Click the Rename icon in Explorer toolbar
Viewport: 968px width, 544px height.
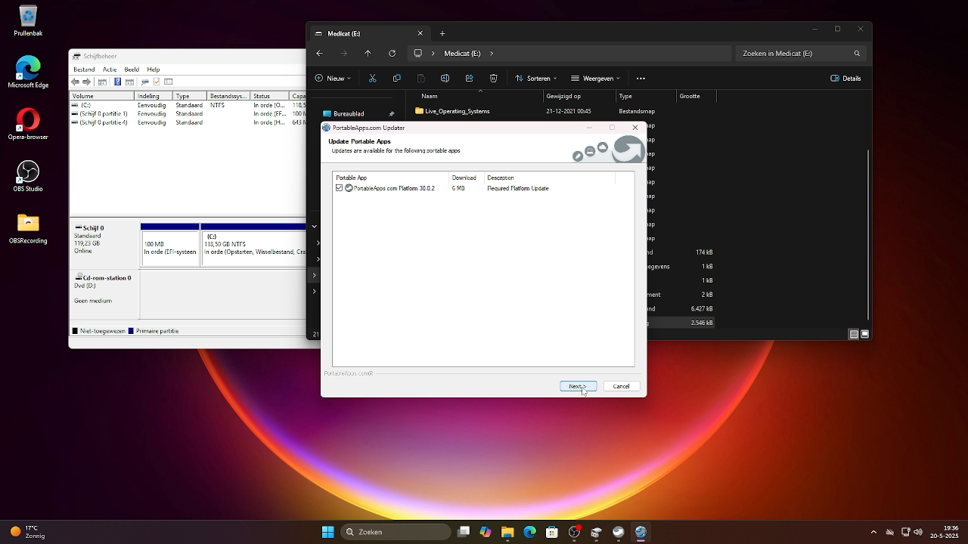tap(445, 78)
